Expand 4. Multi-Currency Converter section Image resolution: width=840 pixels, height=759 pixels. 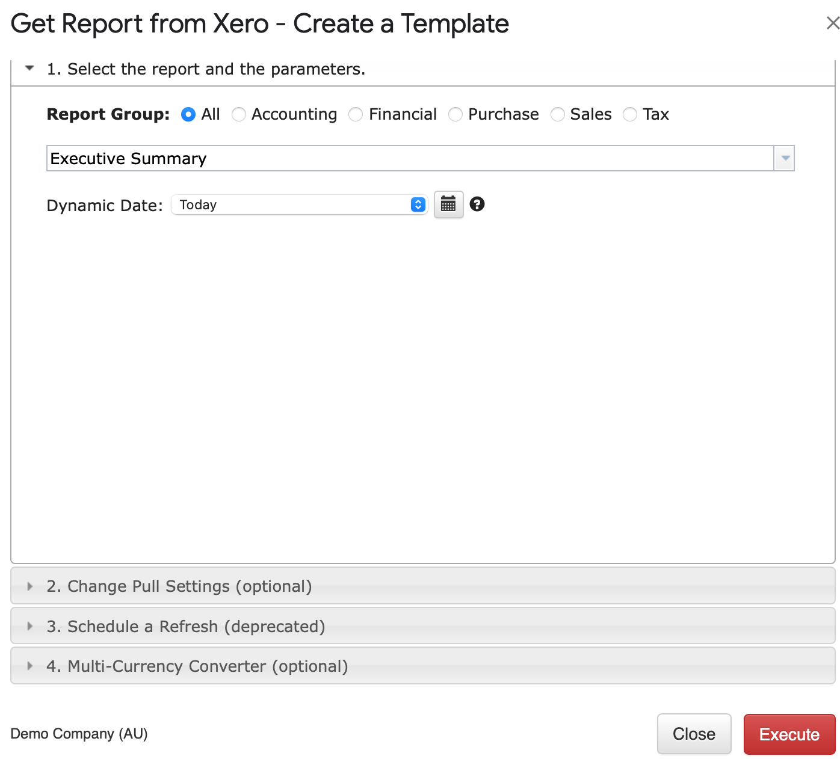(423, 666)
